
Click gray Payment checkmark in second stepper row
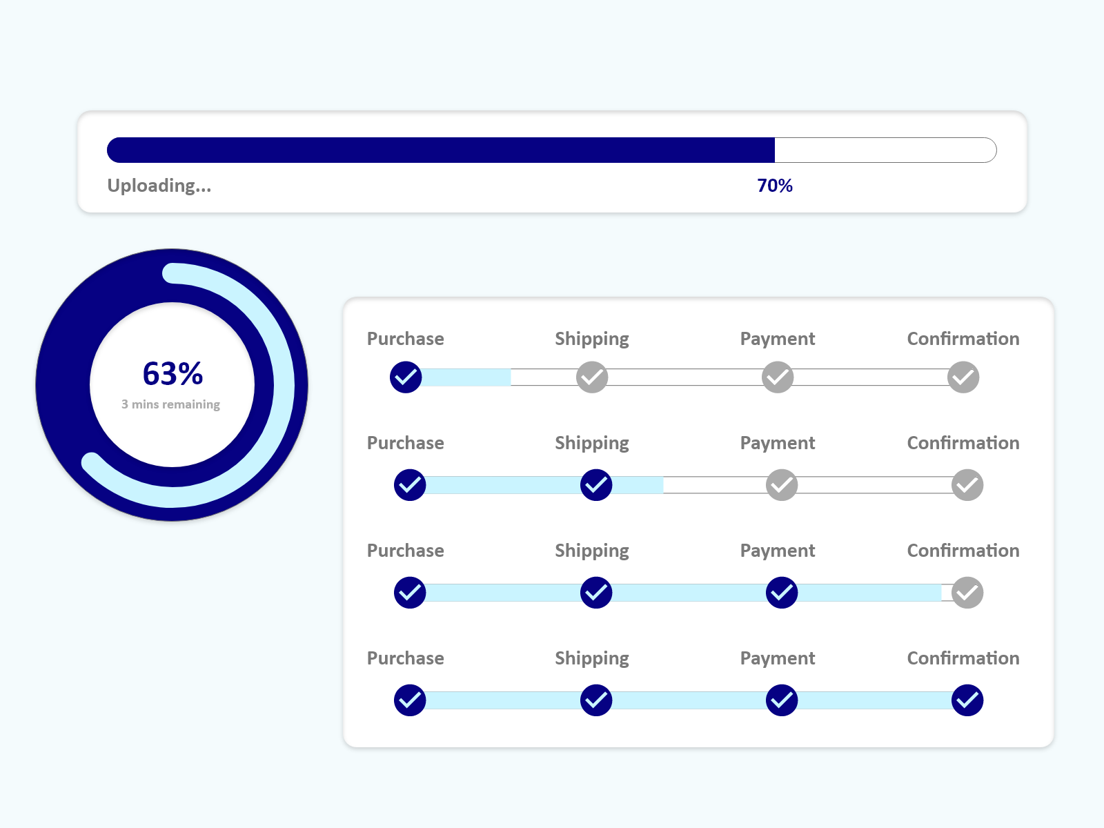(x=782, y=485)
